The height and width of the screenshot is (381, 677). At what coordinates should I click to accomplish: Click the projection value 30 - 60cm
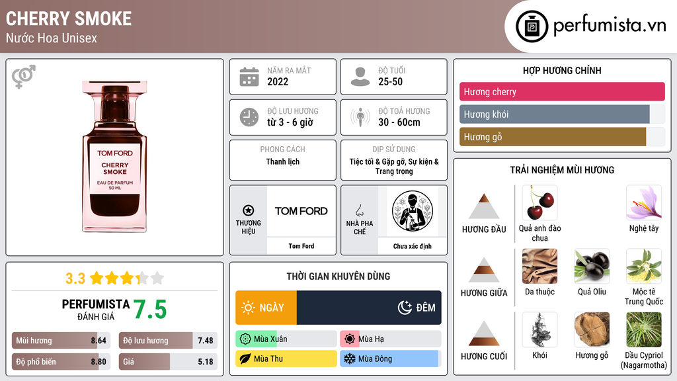point(399,122)
